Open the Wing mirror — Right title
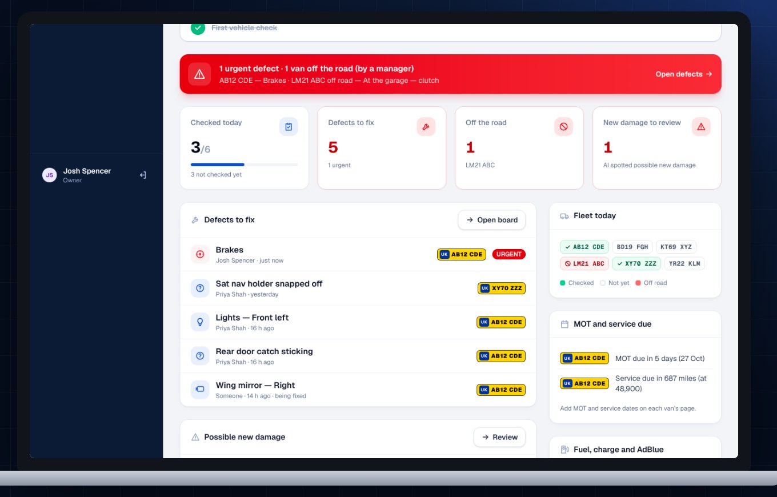The width and height of the screenshot is (777, 497). (255, 385)
